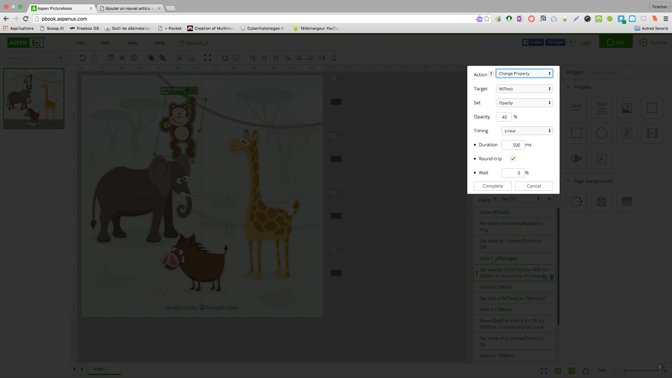
Task: Open the File menu
Action: click(80, 43)
